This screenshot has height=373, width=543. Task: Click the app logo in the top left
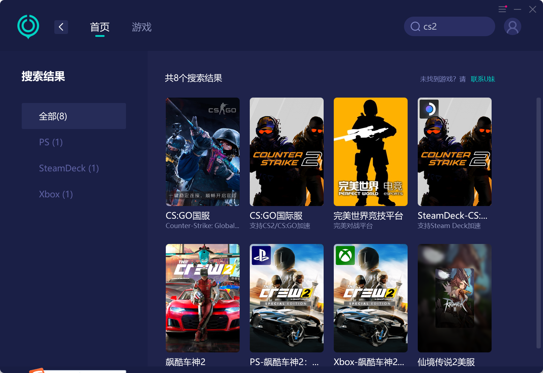pos(28,26)
